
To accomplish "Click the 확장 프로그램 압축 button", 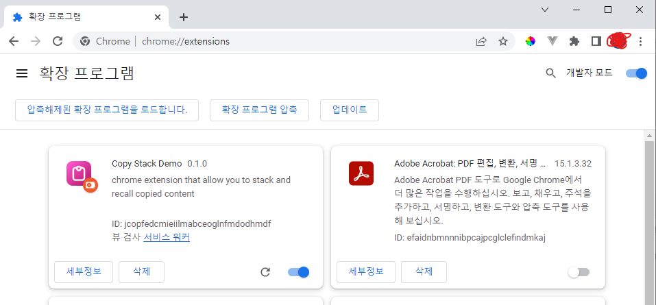I will pos(259,110).
